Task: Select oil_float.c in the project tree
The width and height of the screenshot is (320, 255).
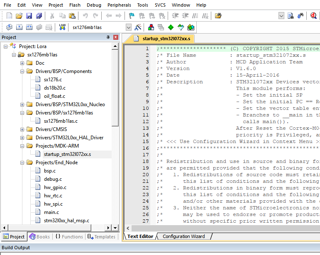Action: coord(54,96)
